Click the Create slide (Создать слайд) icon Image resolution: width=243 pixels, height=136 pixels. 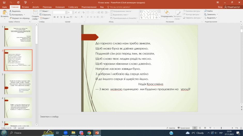pos(35,12)
